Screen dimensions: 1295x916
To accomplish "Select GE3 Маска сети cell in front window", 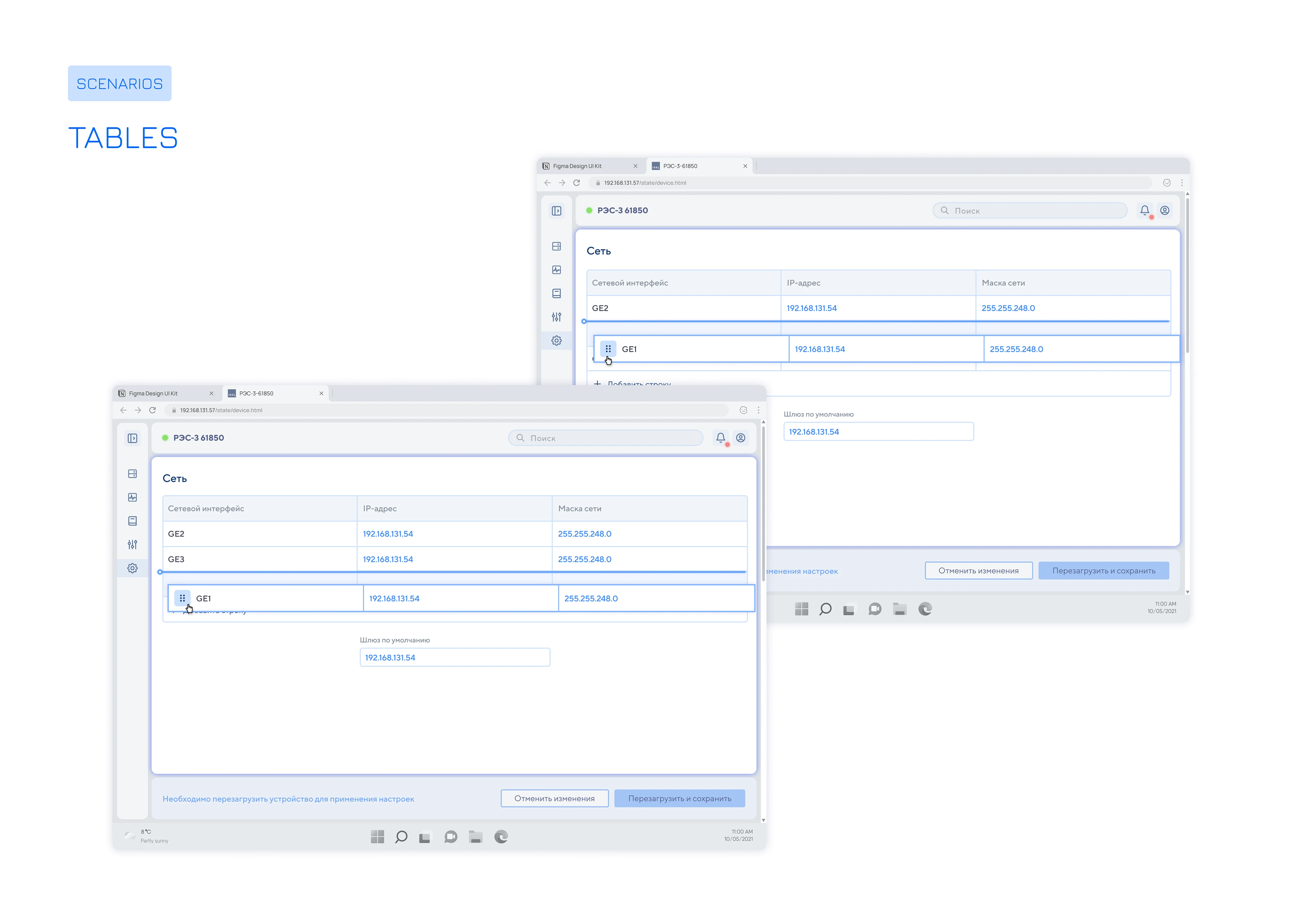I will point(650,560).
